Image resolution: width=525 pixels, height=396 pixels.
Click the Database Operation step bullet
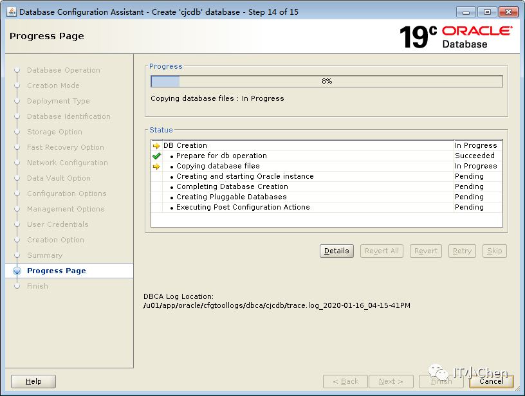[x=17, y=70]
